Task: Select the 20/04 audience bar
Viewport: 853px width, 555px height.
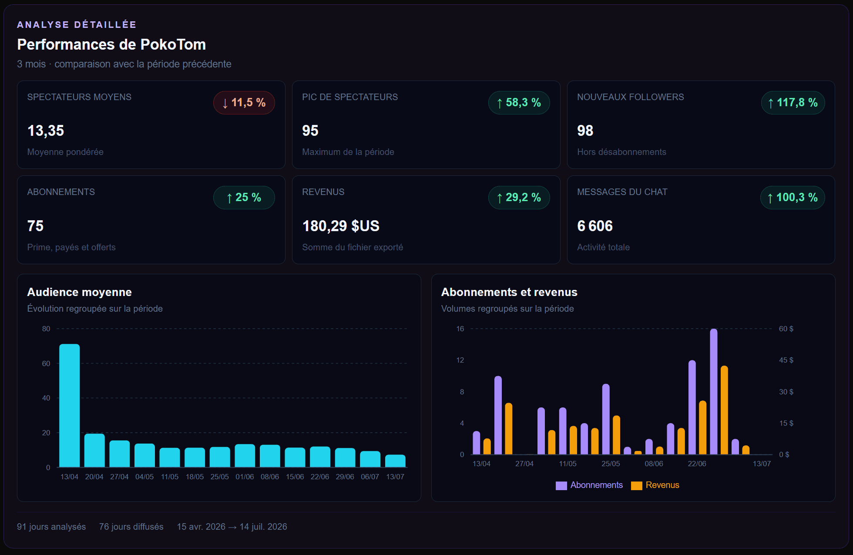Action: pos(94,451)
